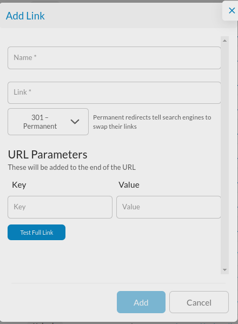
Task: Click the scrollbar up arrow
Action: pyautogui.click(x=225, y=41)
